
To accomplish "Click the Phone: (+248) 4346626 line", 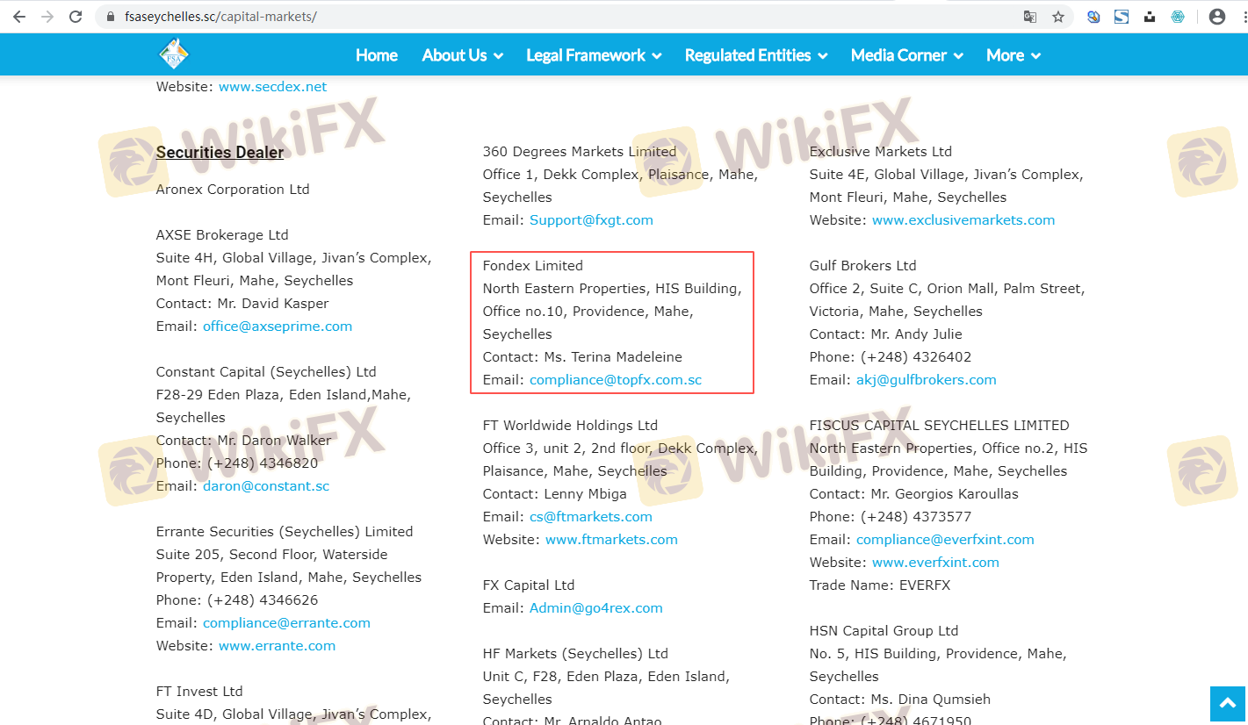I will tap(237, 600).
